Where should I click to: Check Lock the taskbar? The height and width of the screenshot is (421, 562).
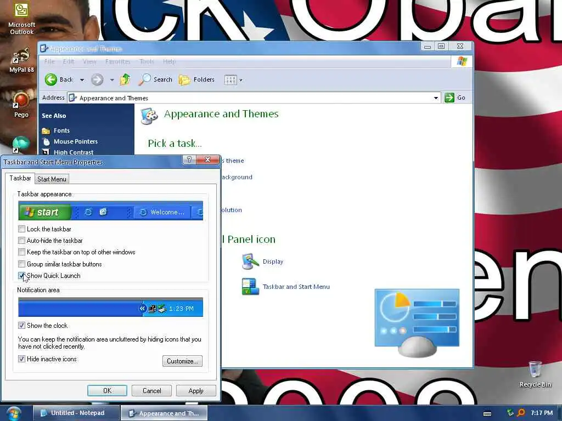coord(21,229)
